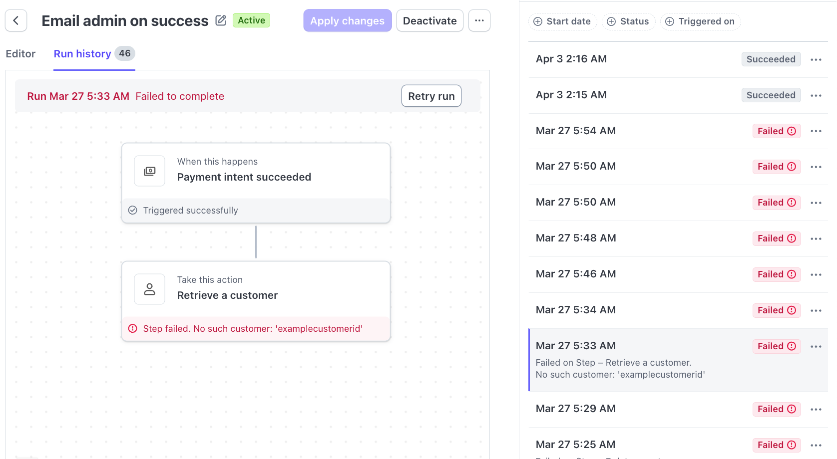Open options for Apr 3 2:16 AM run

click(x=816, y=59)
